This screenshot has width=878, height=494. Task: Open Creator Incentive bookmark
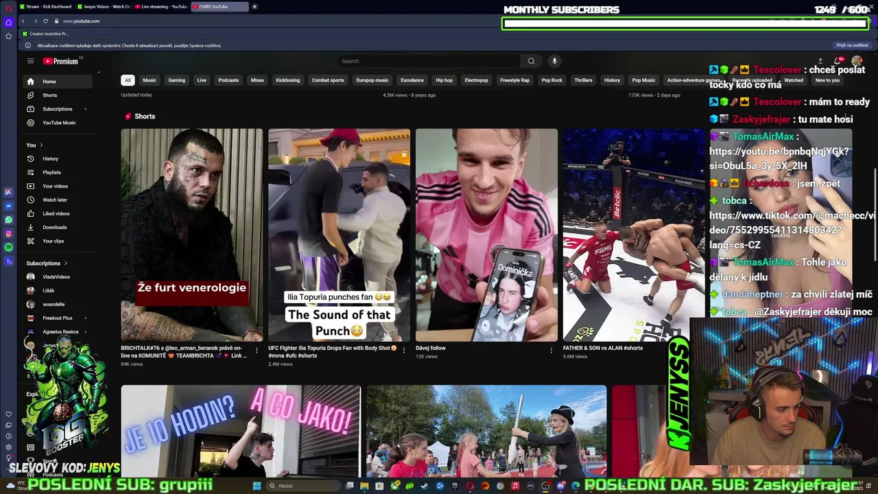click(x=45, y=34)
